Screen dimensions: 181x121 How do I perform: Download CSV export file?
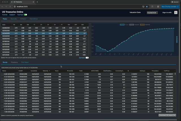point(167,115)
